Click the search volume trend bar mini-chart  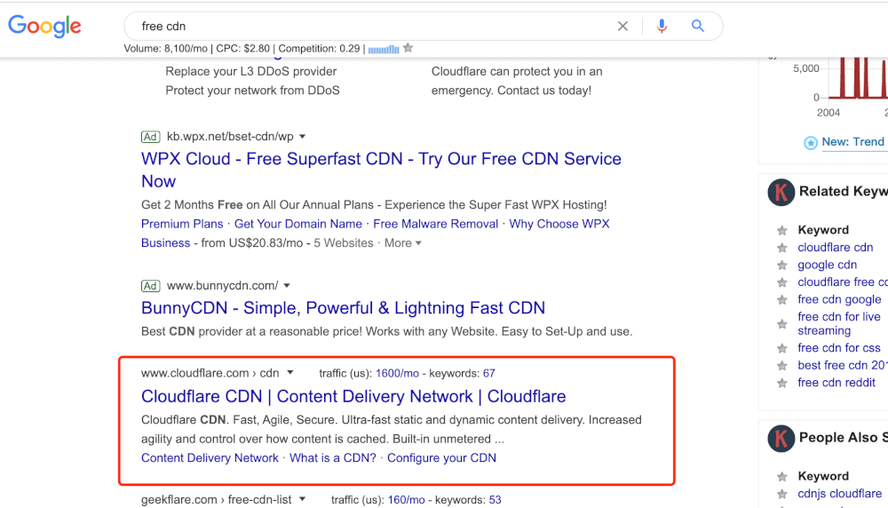384,49
